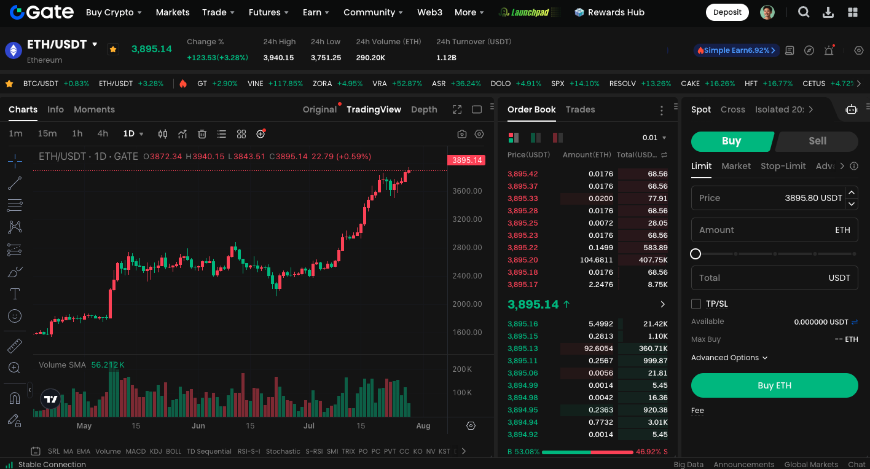Screen dimensions: 870x469
Task: Open the user profile avatar
Action: click(x=767, y=12)
